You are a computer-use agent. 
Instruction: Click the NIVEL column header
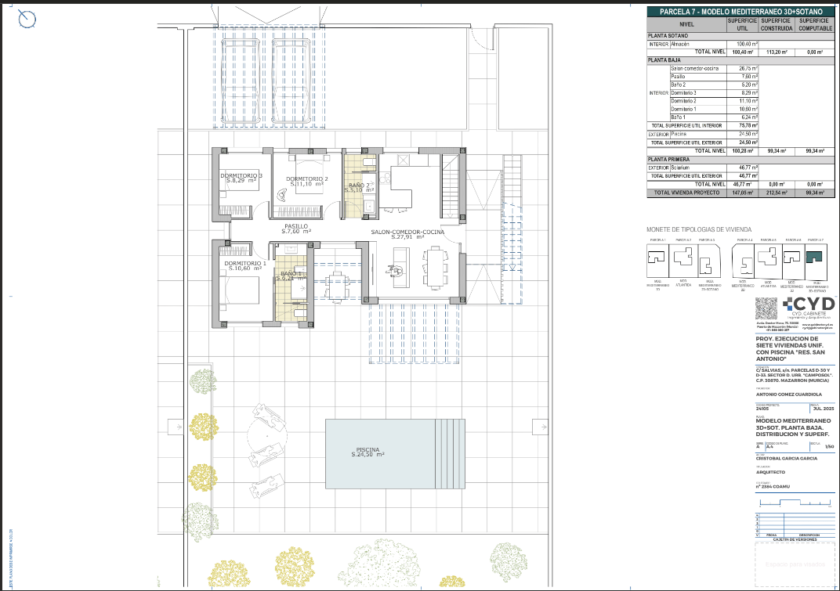pos(686,24)
